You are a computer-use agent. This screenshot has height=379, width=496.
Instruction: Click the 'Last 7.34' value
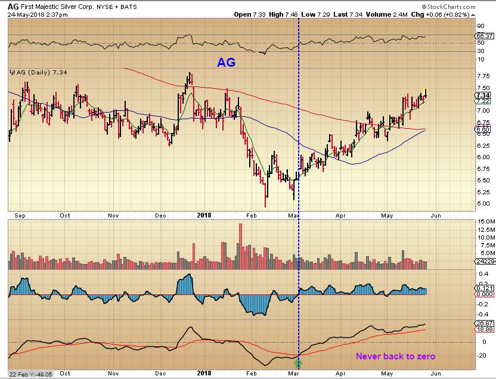click(x=348, y=14)
